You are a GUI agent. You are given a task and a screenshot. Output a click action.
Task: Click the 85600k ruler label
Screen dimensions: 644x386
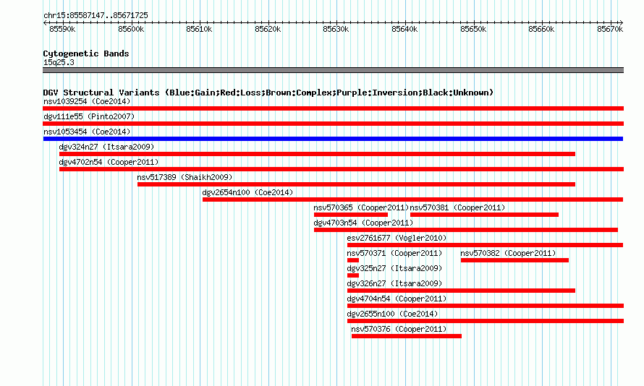click(131, 29)
